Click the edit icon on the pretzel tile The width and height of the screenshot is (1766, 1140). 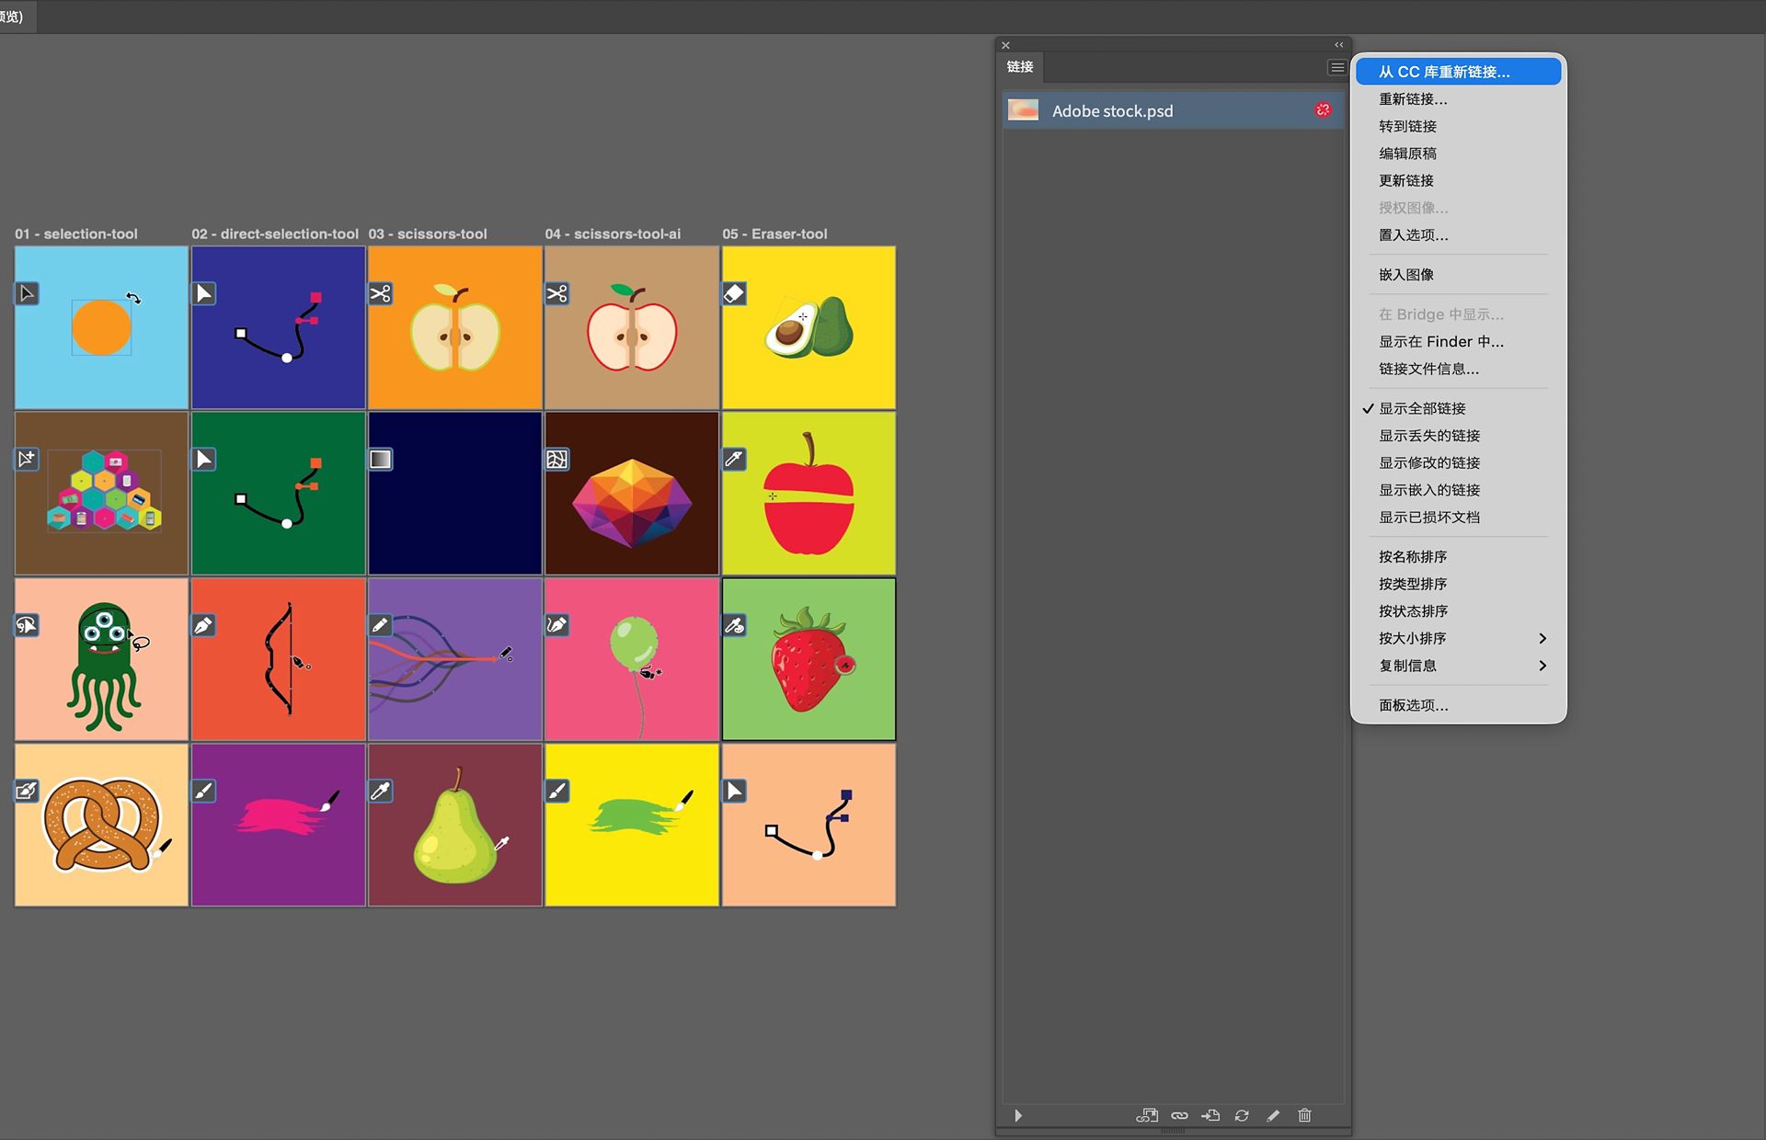point(27,791)
